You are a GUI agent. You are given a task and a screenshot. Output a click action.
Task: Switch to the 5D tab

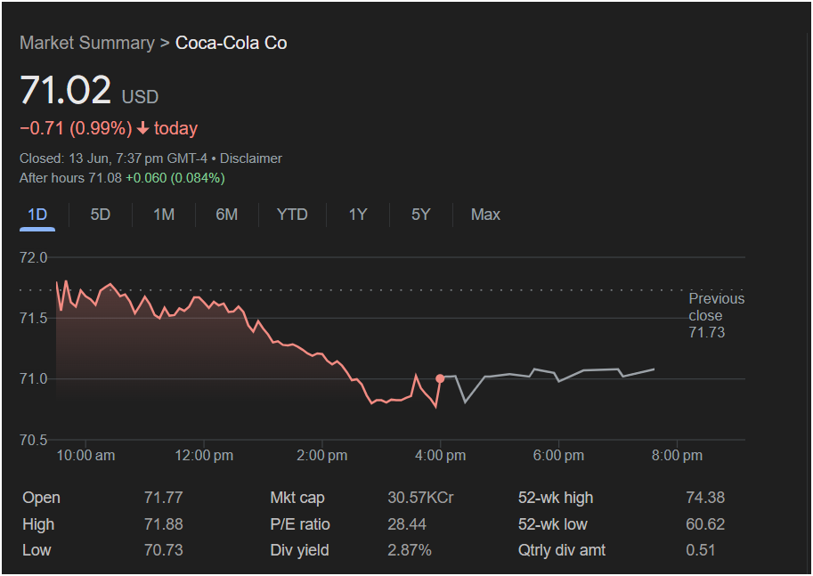(101, 215)
